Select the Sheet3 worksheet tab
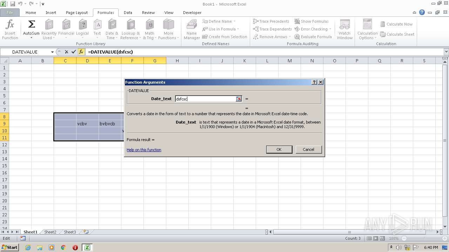This screenshot has height=252, width=449. (70, 232)
